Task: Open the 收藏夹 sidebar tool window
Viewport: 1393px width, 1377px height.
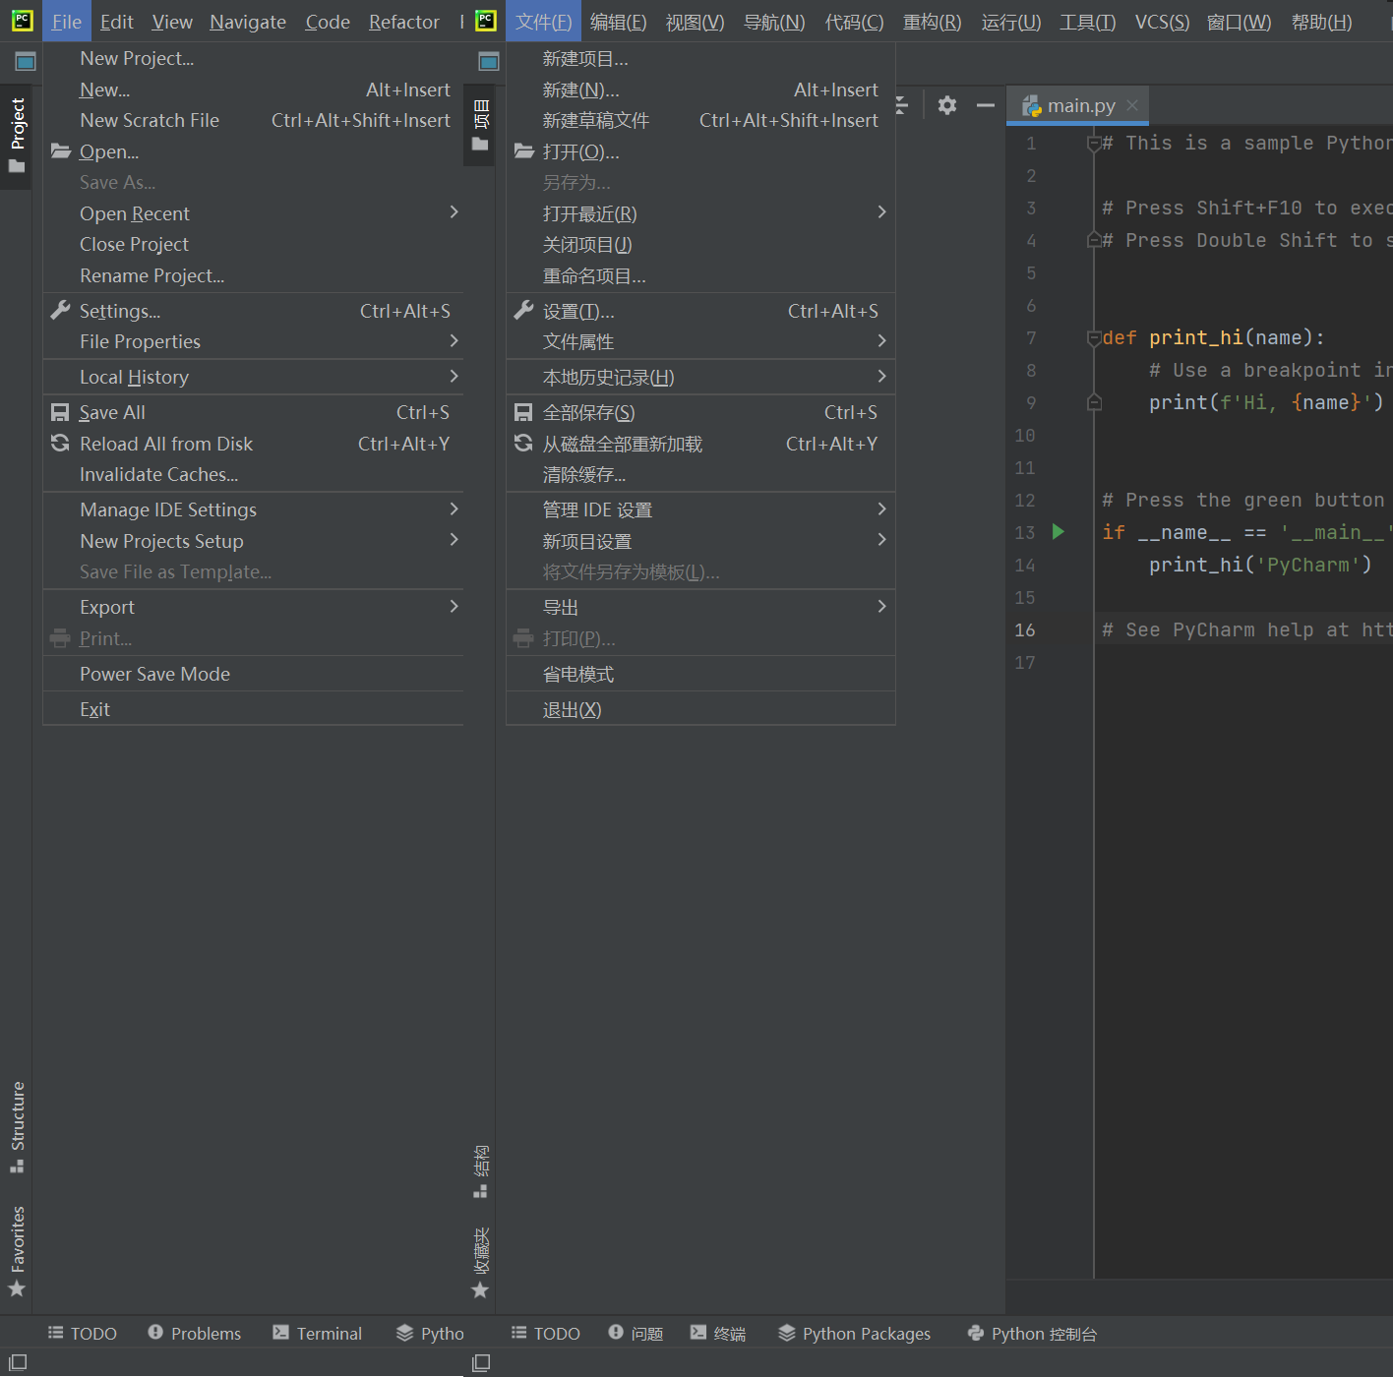Action: (x=480, y=1263)
